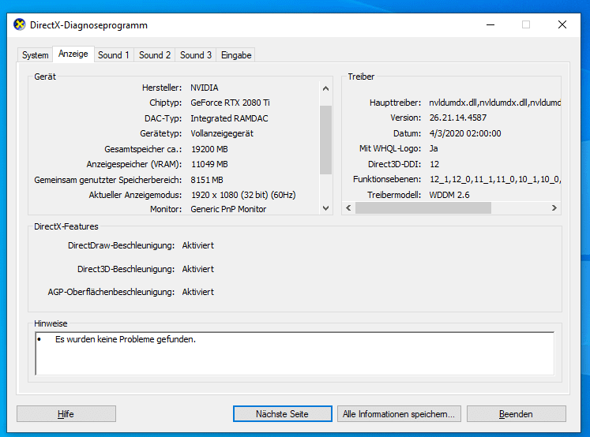The width and height of the screenshot is (590, 437).
Task: Click Alle Informationen speichern button
Action: tap(399, 413)
